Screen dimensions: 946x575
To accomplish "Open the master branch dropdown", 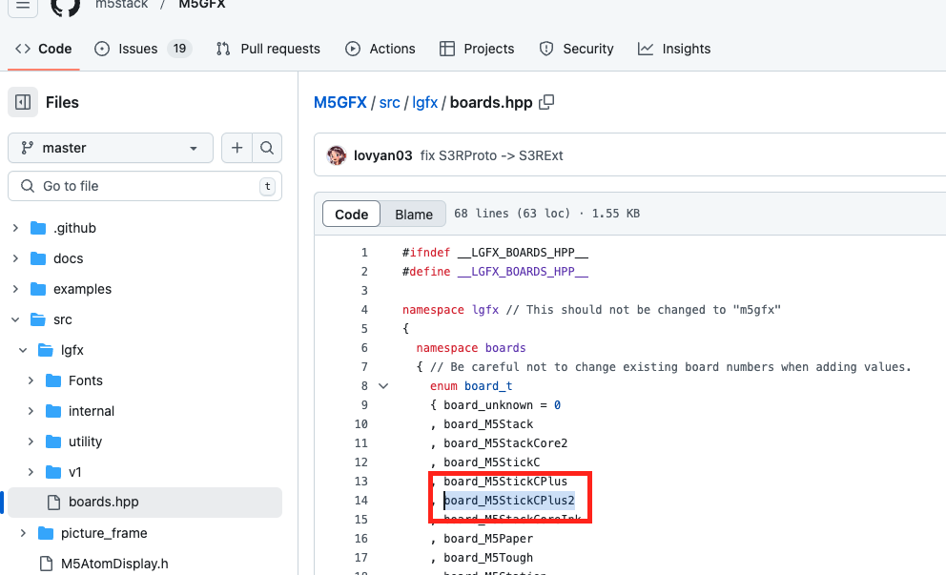I will coord(111,148).
